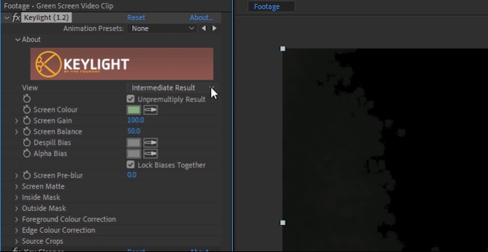Pick Screen Colour with eyedropper
The image size is (488, 252).
[x=150, y=110]
